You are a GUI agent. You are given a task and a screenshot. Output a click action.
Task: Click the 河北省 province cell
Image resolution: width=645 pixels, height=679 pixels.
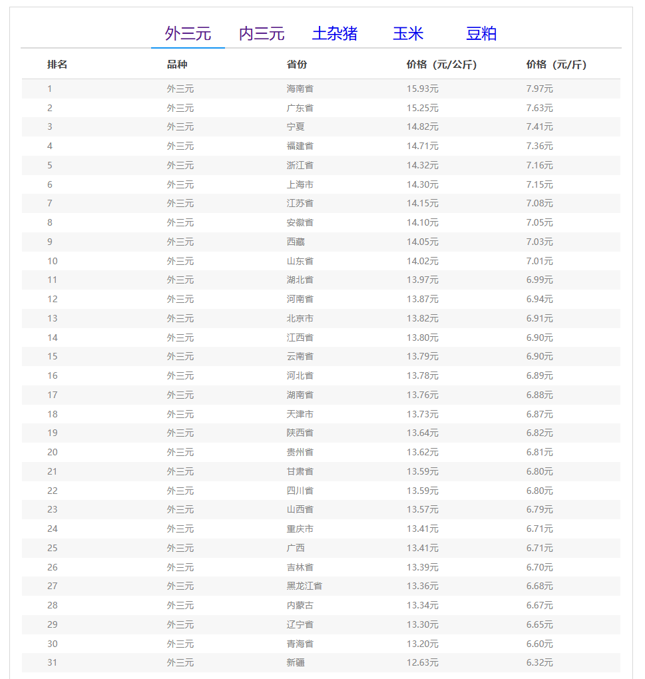point(300,375)
